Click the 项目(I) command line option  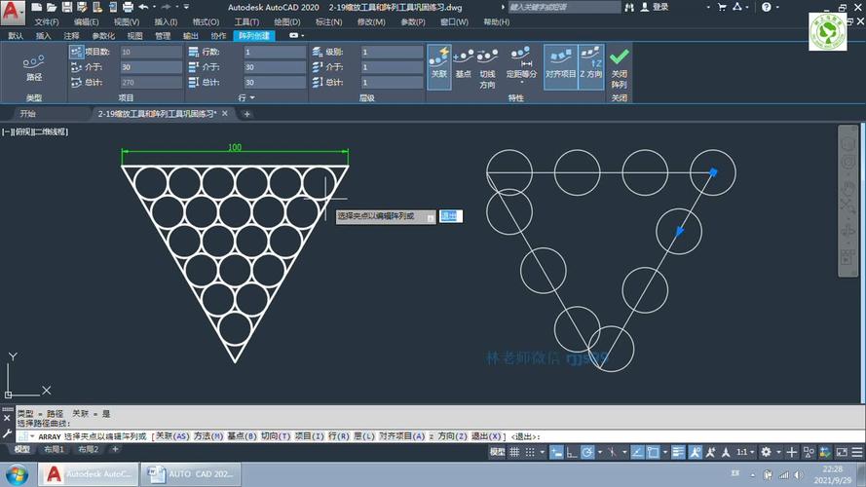click(x=310, y=436)
